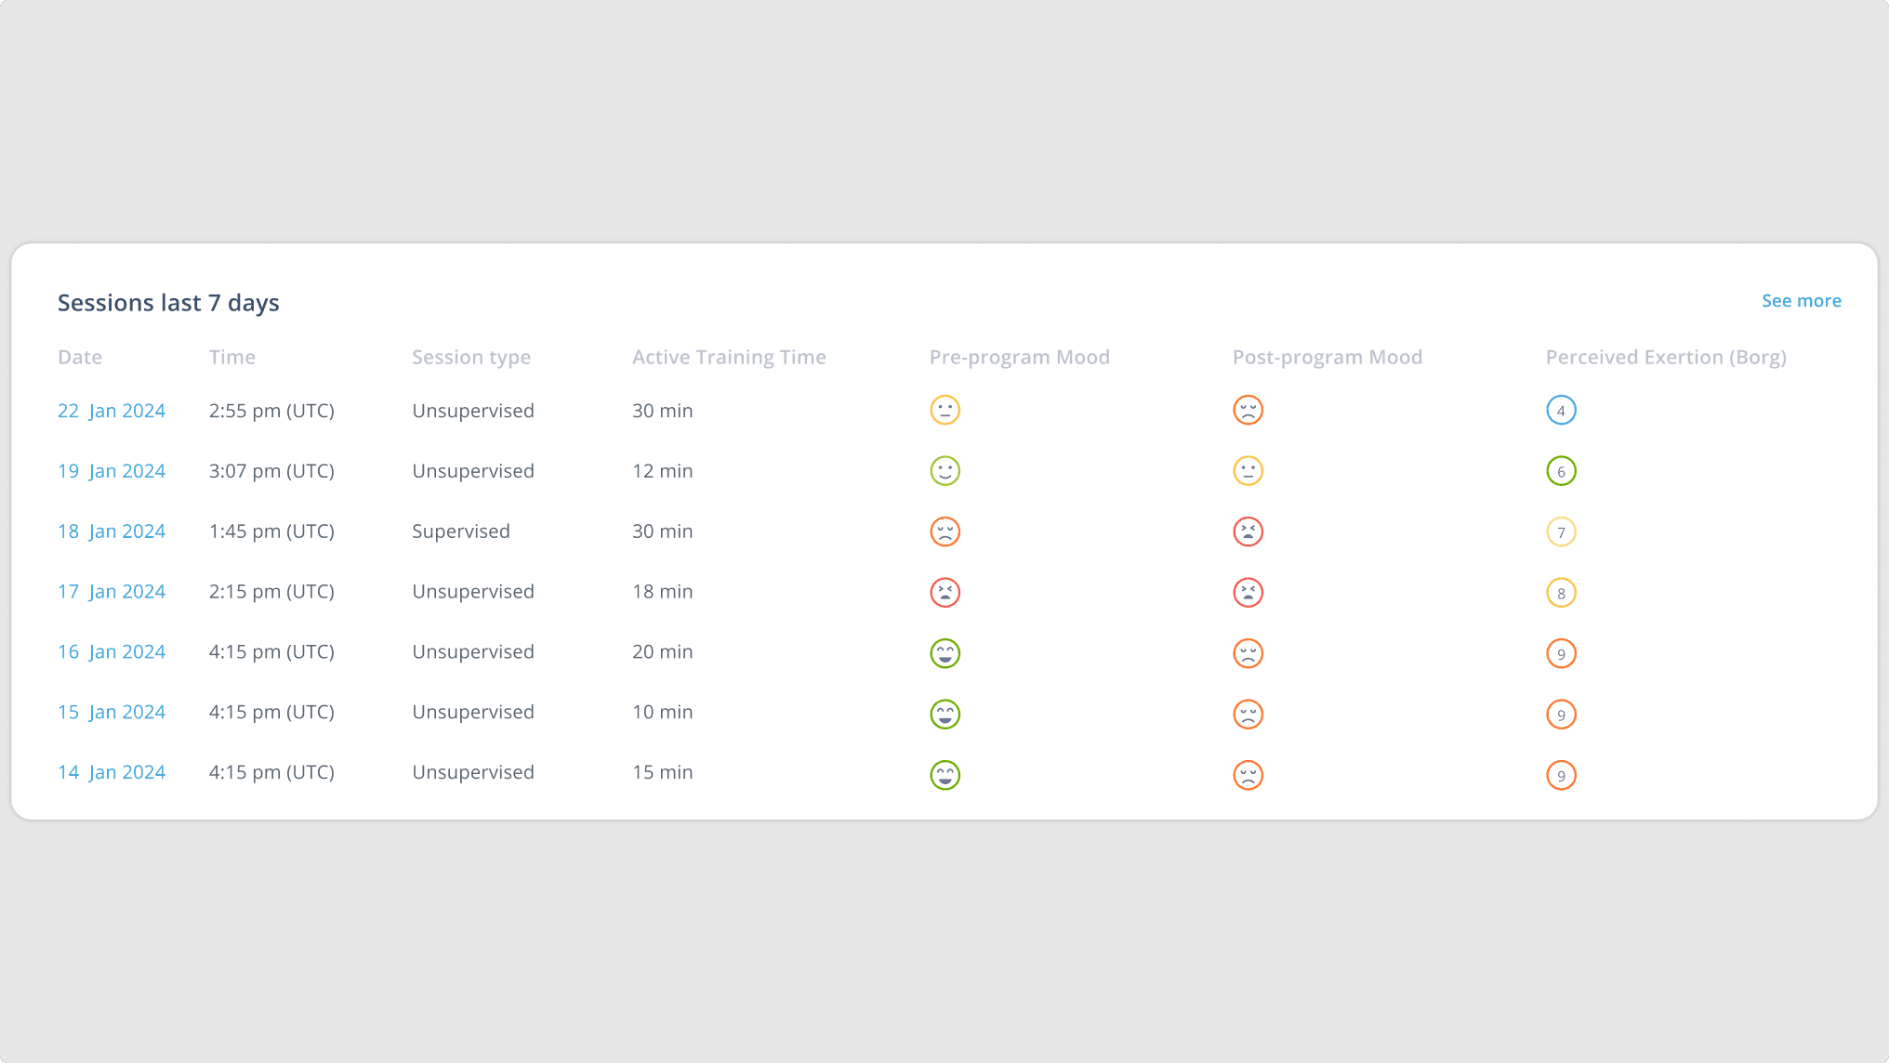The image size is (1889, 1063).
Task: Click the Perceived Exertion (Borg) column header
Action: pos(1666,357)
